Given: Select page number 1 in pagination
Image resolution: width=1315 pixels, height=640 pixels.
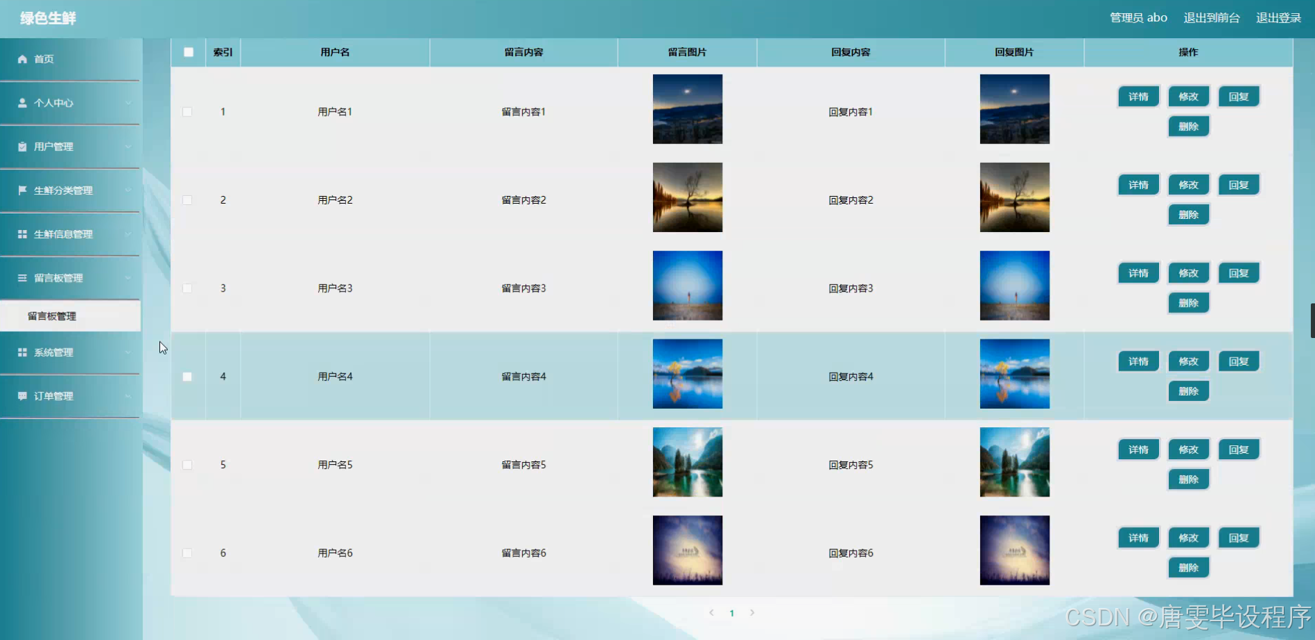Looking at the screenshot, I should (732, 613).
